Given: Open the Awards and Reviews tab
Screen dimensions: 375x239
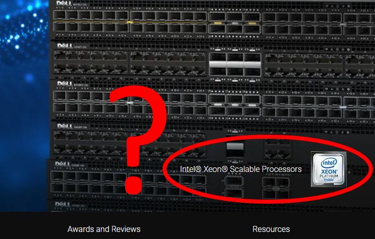Looking at the screenshot, I should point(104,229).
